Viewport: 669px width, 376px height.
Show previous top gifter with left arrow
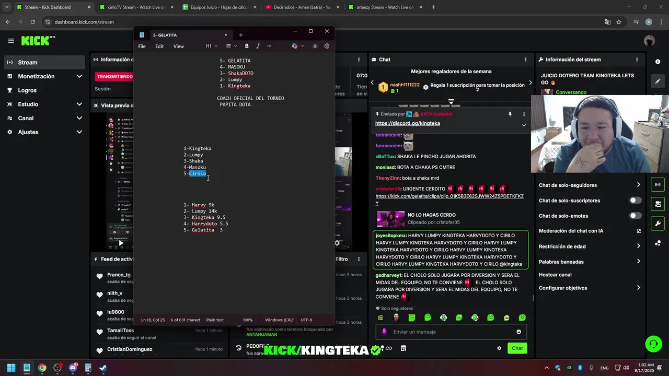(372, 83)
